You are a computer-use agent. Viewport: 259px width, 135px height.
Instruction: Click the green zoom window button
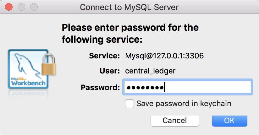click(x=33, y=7)
